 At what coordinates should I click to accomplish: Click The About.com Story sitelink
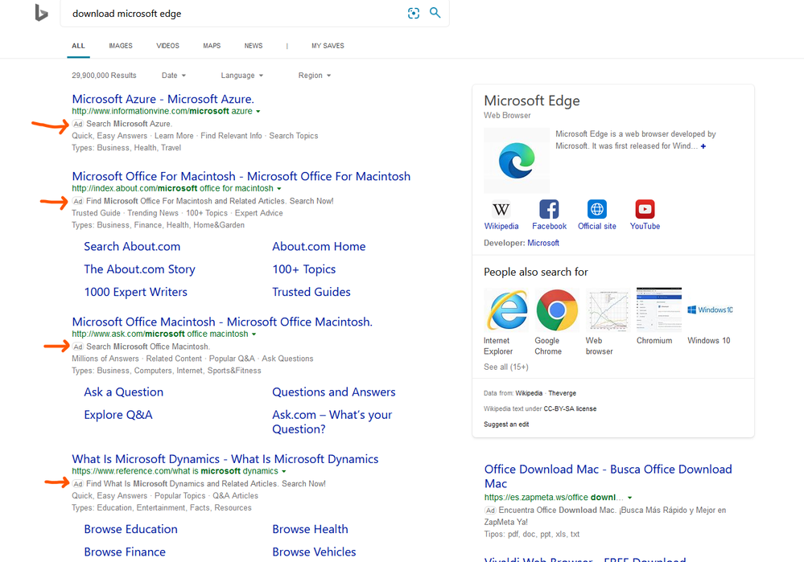click(139, 269)
